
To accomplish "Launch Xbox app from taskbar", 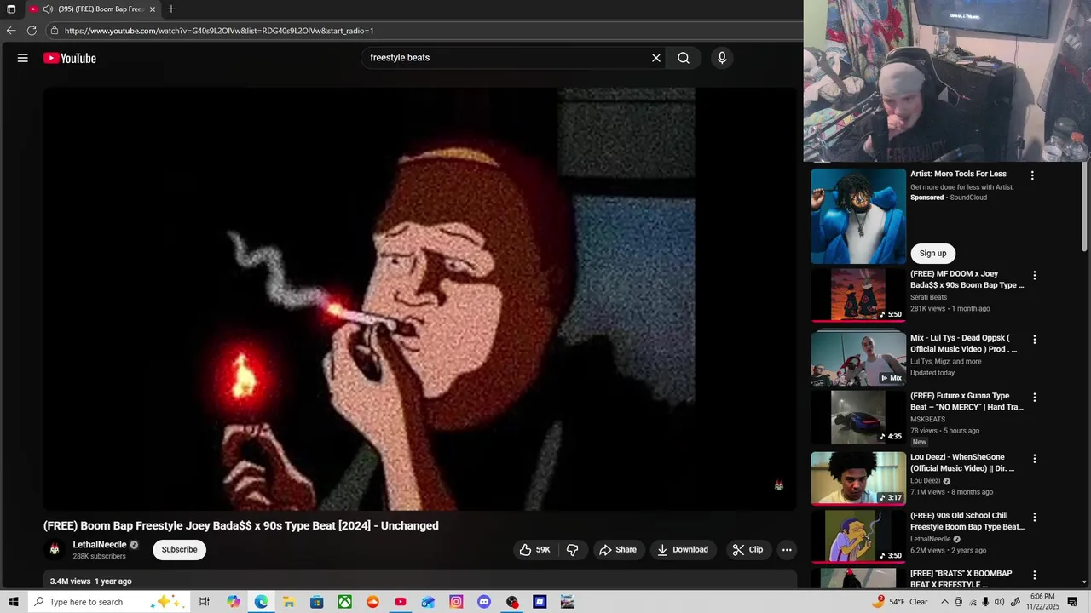I will click(344, 602).
